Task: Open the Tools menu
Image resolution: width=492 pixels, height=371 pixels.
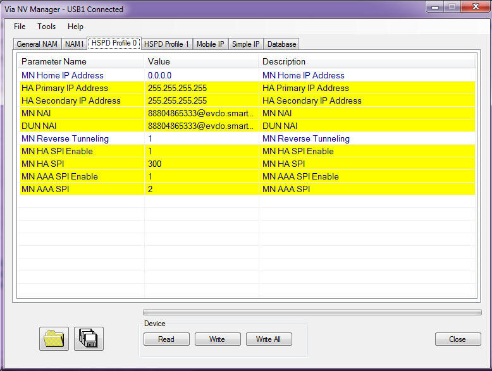Action: point(46,27)
